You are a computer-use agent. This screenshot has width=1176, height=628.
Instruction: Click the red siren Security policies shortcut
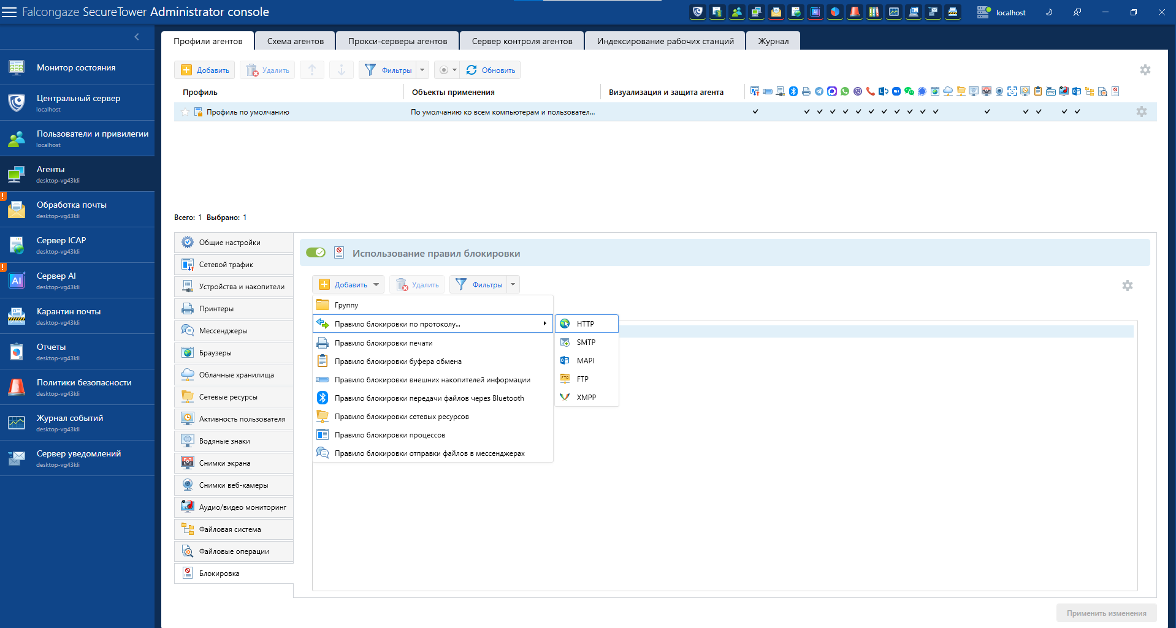855,12
